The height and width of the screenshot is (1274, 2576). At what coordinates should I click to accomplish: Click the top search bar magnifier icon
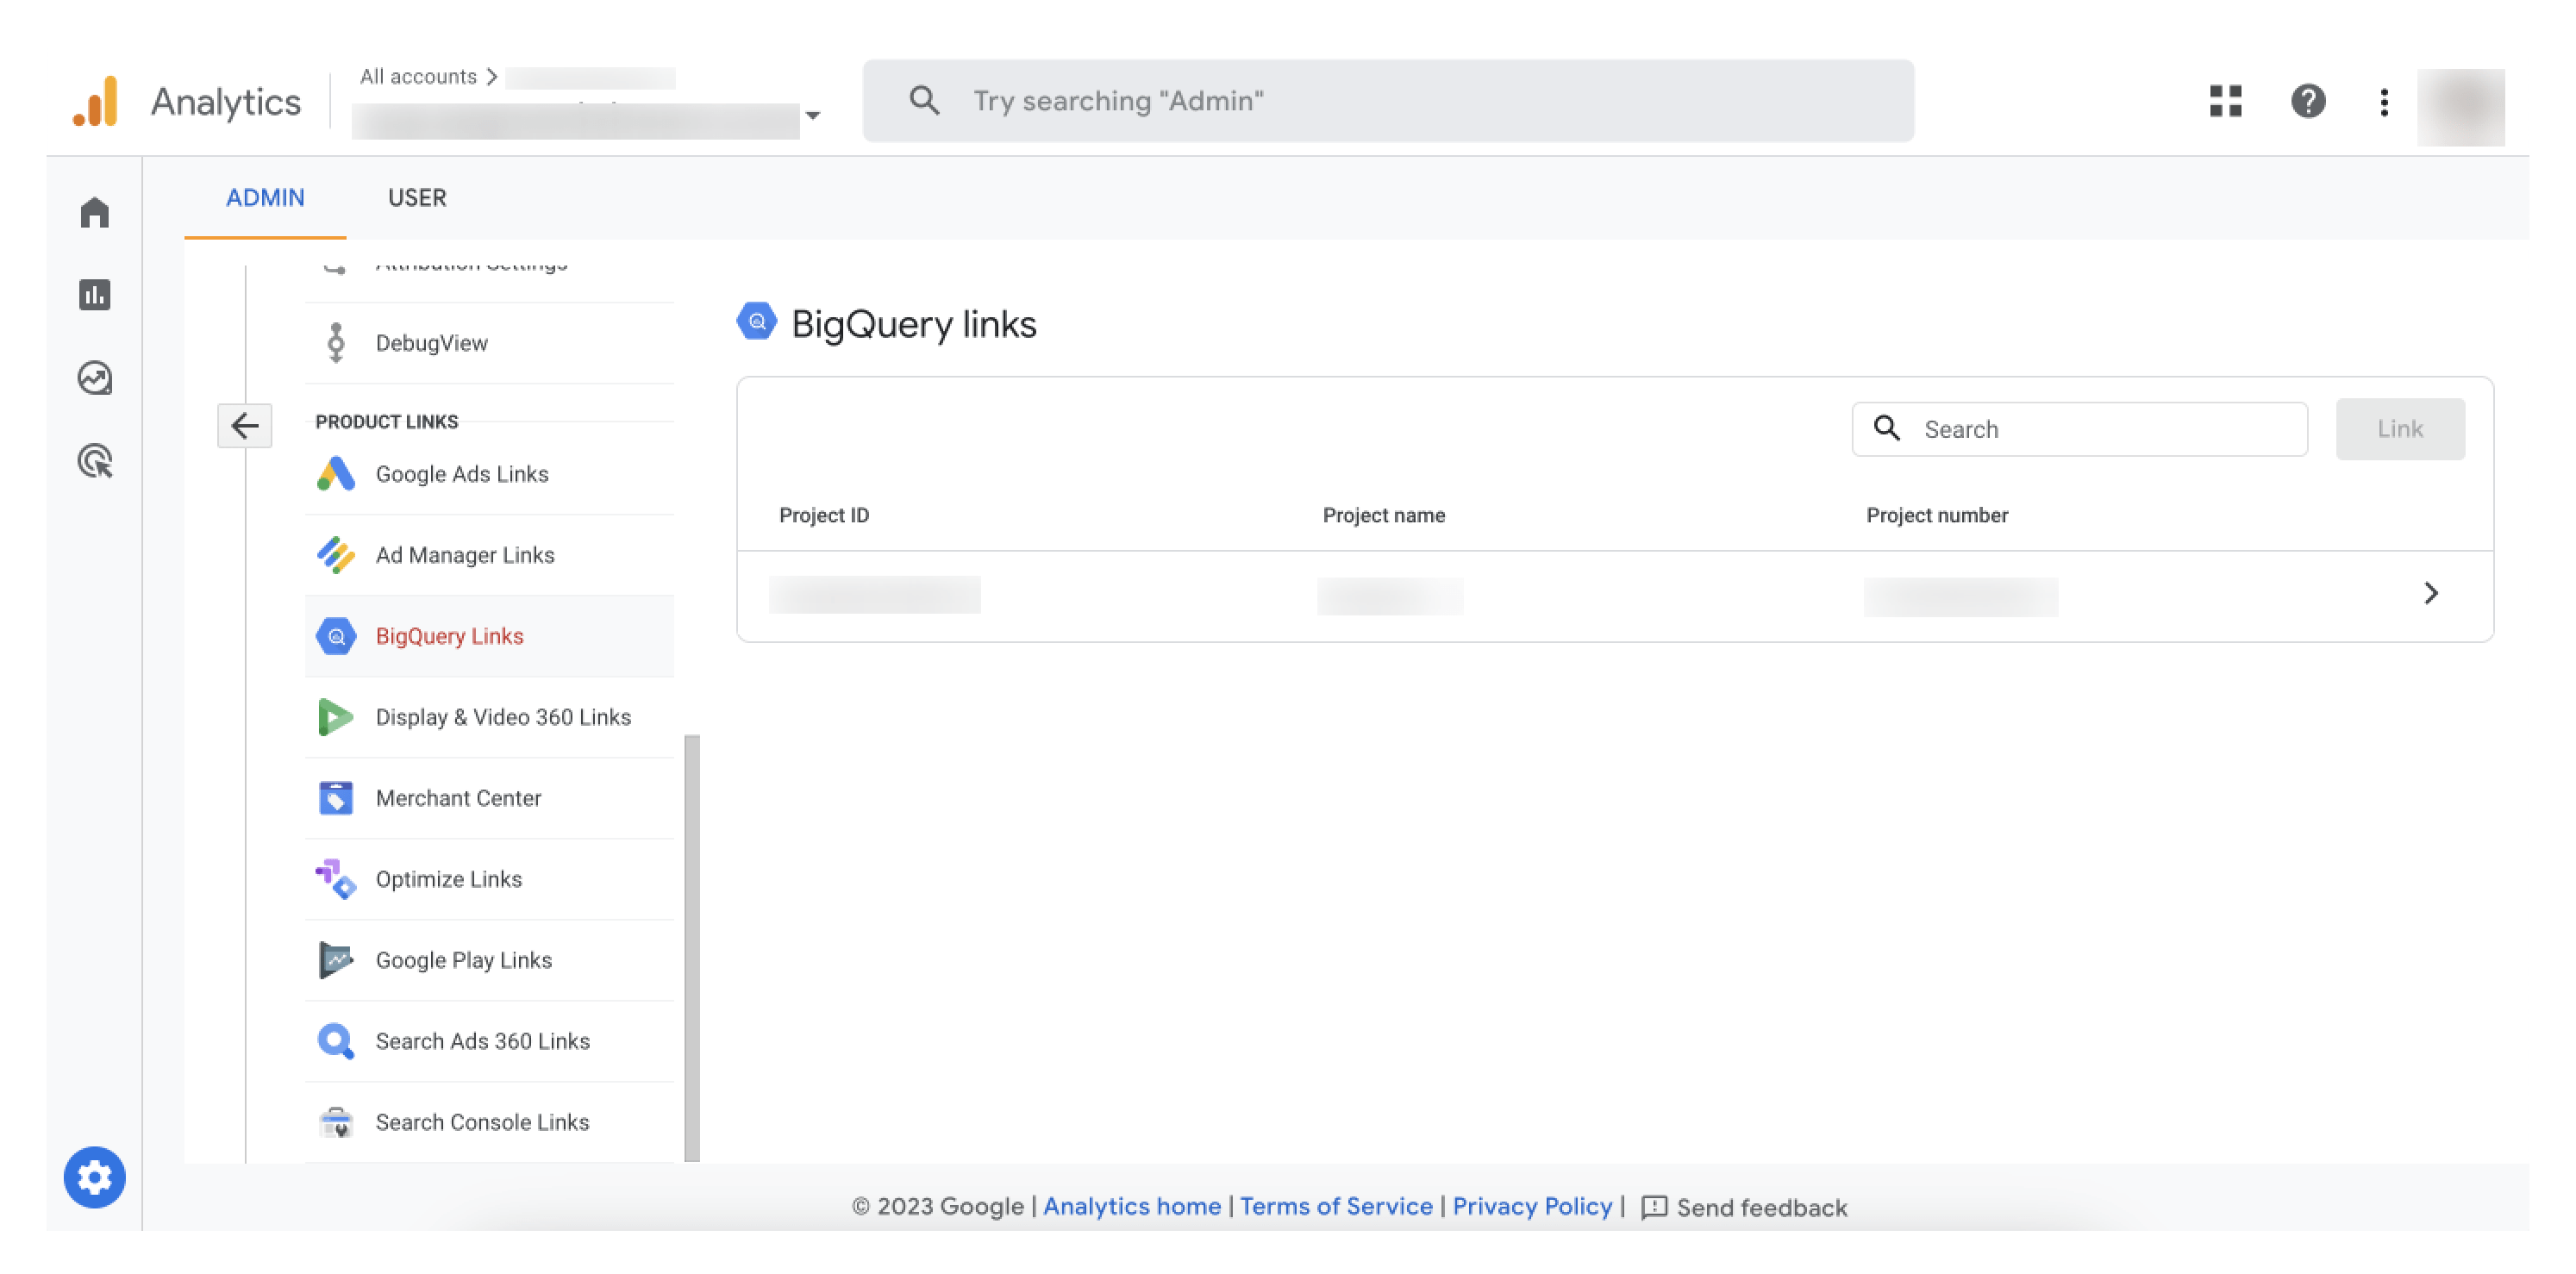pos(924,101)
